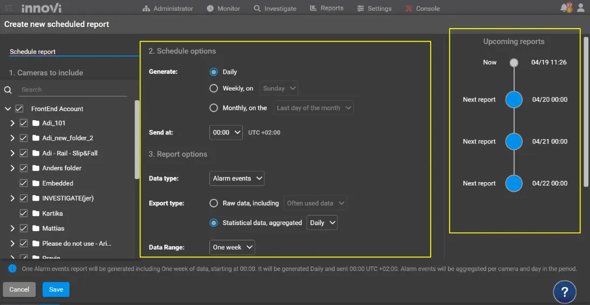Click the page vertical scrollbar on right
The height and width of the screenshot is (305, 590).
pyautogui.click(x=586, y=111)
